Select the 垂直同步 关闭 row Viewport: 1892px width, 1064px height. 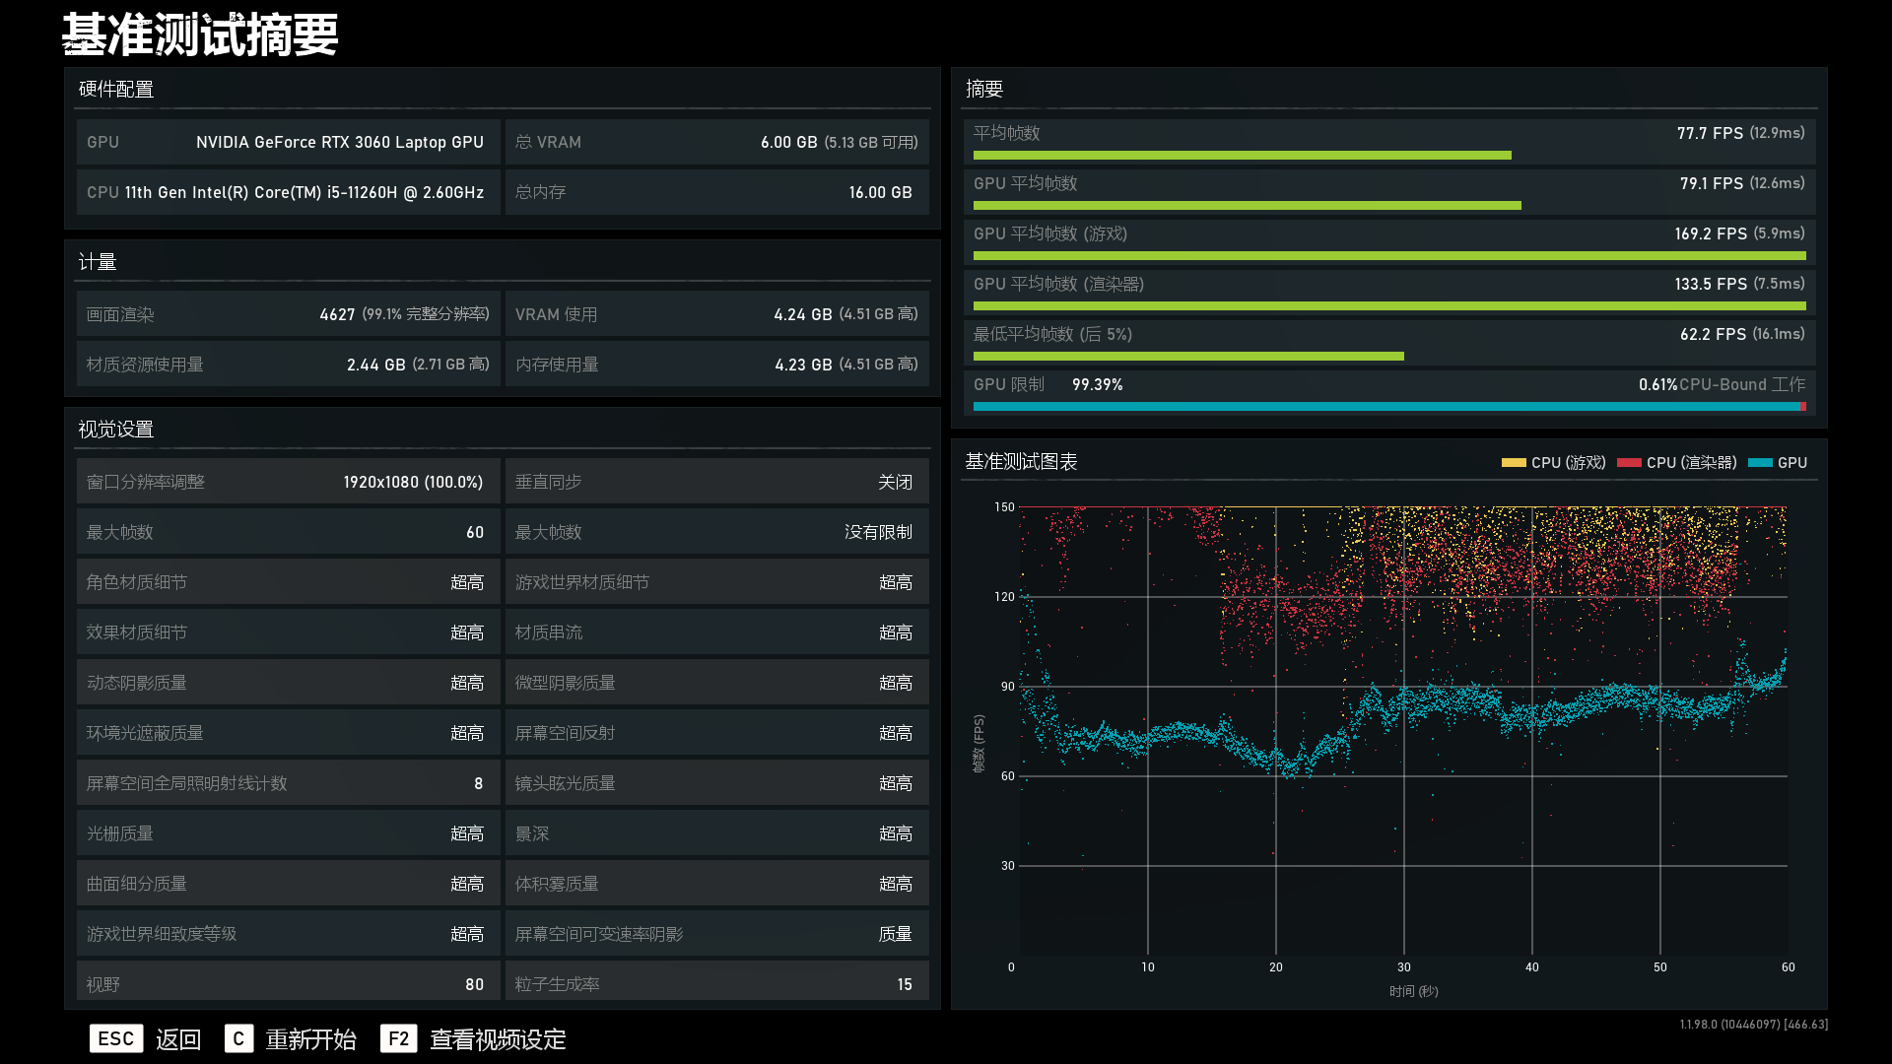point(716,482)
